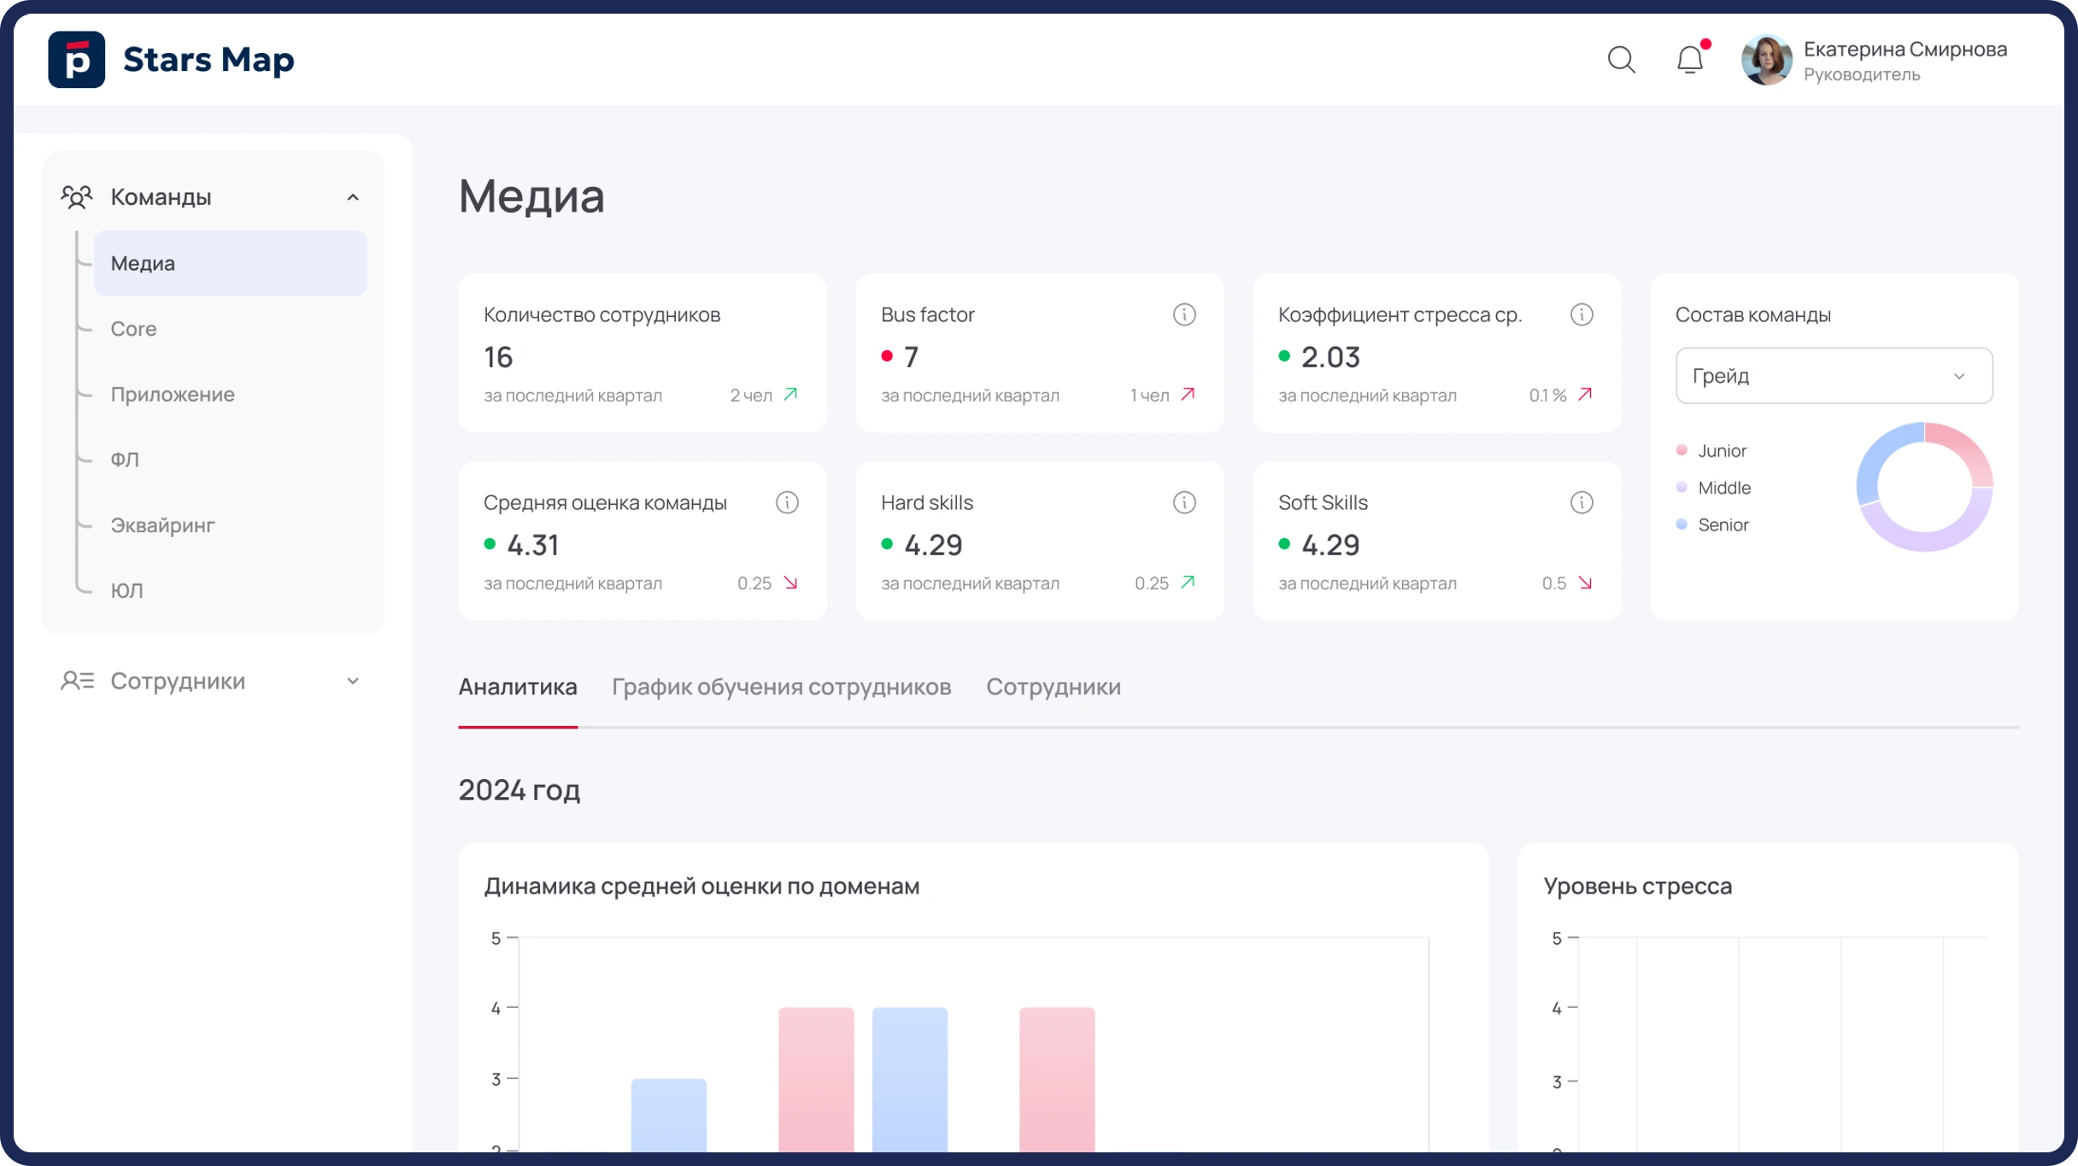Click the 16 employee count value
Image resolution: width=2078 pixels, height=1166 pixels.
click(498, 357)
